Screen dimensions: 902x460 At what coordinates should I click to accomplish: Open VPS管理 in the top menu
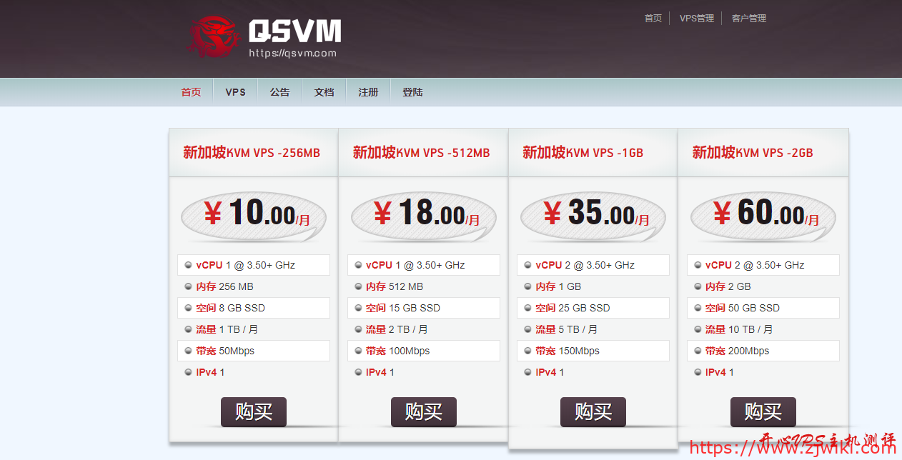(x=696, y=18)
